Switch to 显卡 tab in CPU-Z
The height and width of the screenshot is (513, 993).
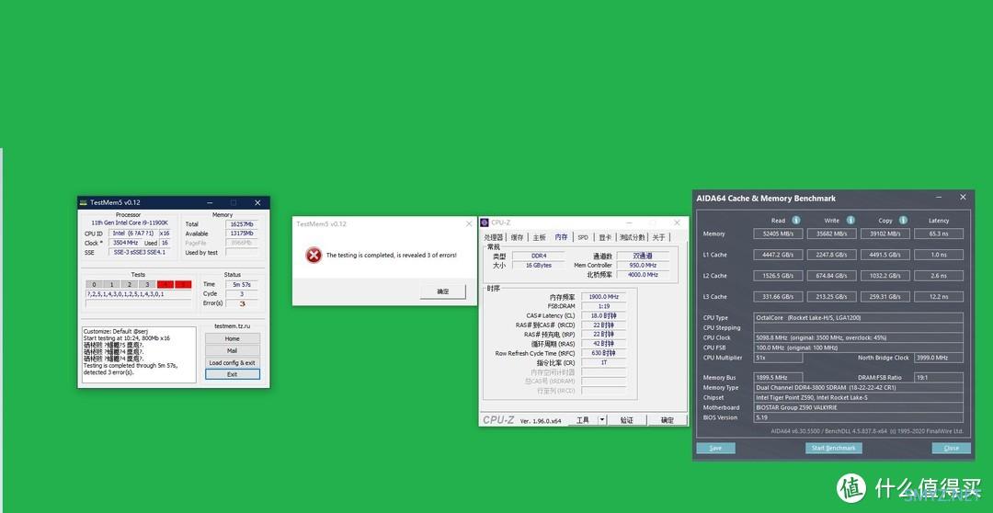605,237
